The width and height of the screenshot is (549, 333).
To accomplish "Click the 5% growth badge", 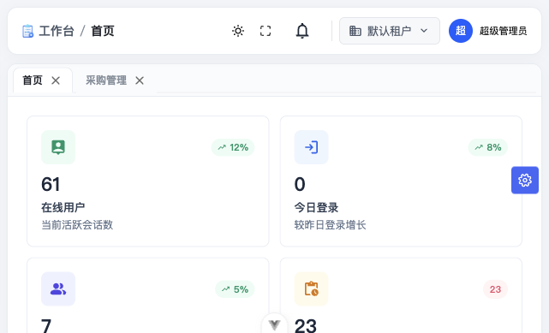I will 235,289.
